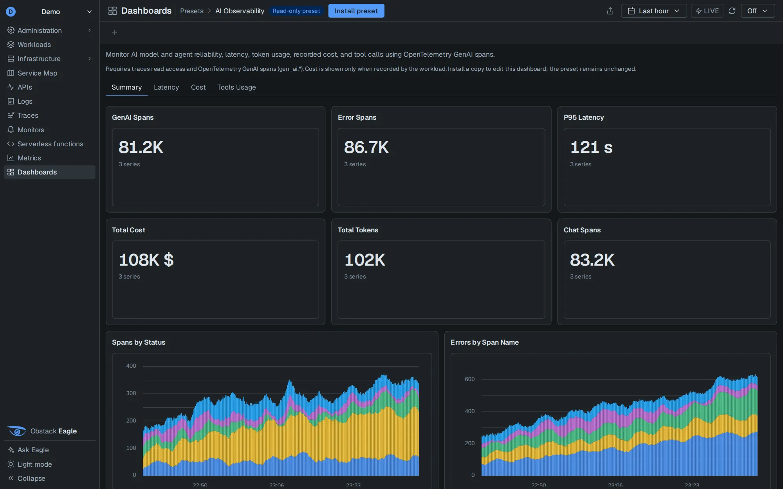Click the Obstack Eagle logo
This screenshot has width=783, height=489.
(x=17, y=431)
